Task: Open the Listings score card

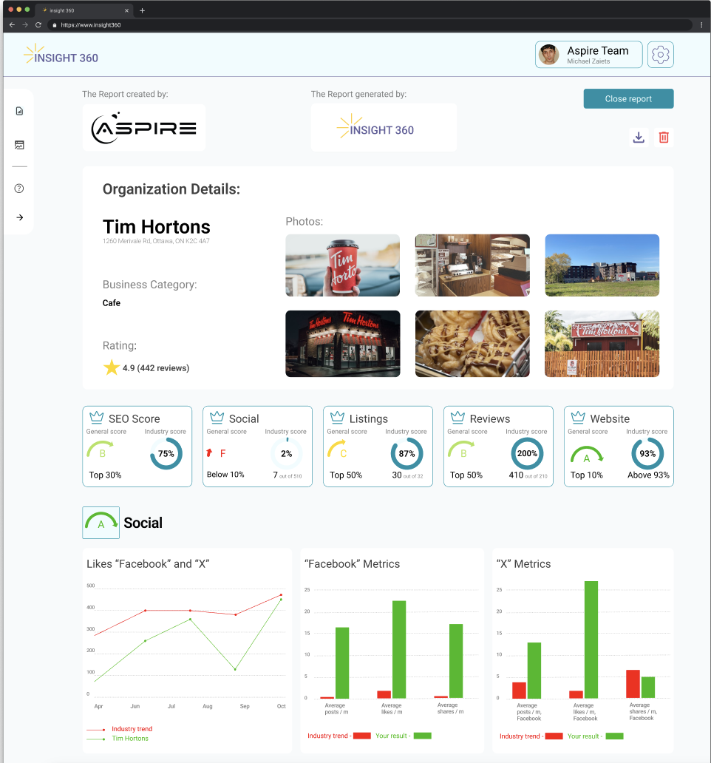Action: point(378,447)
